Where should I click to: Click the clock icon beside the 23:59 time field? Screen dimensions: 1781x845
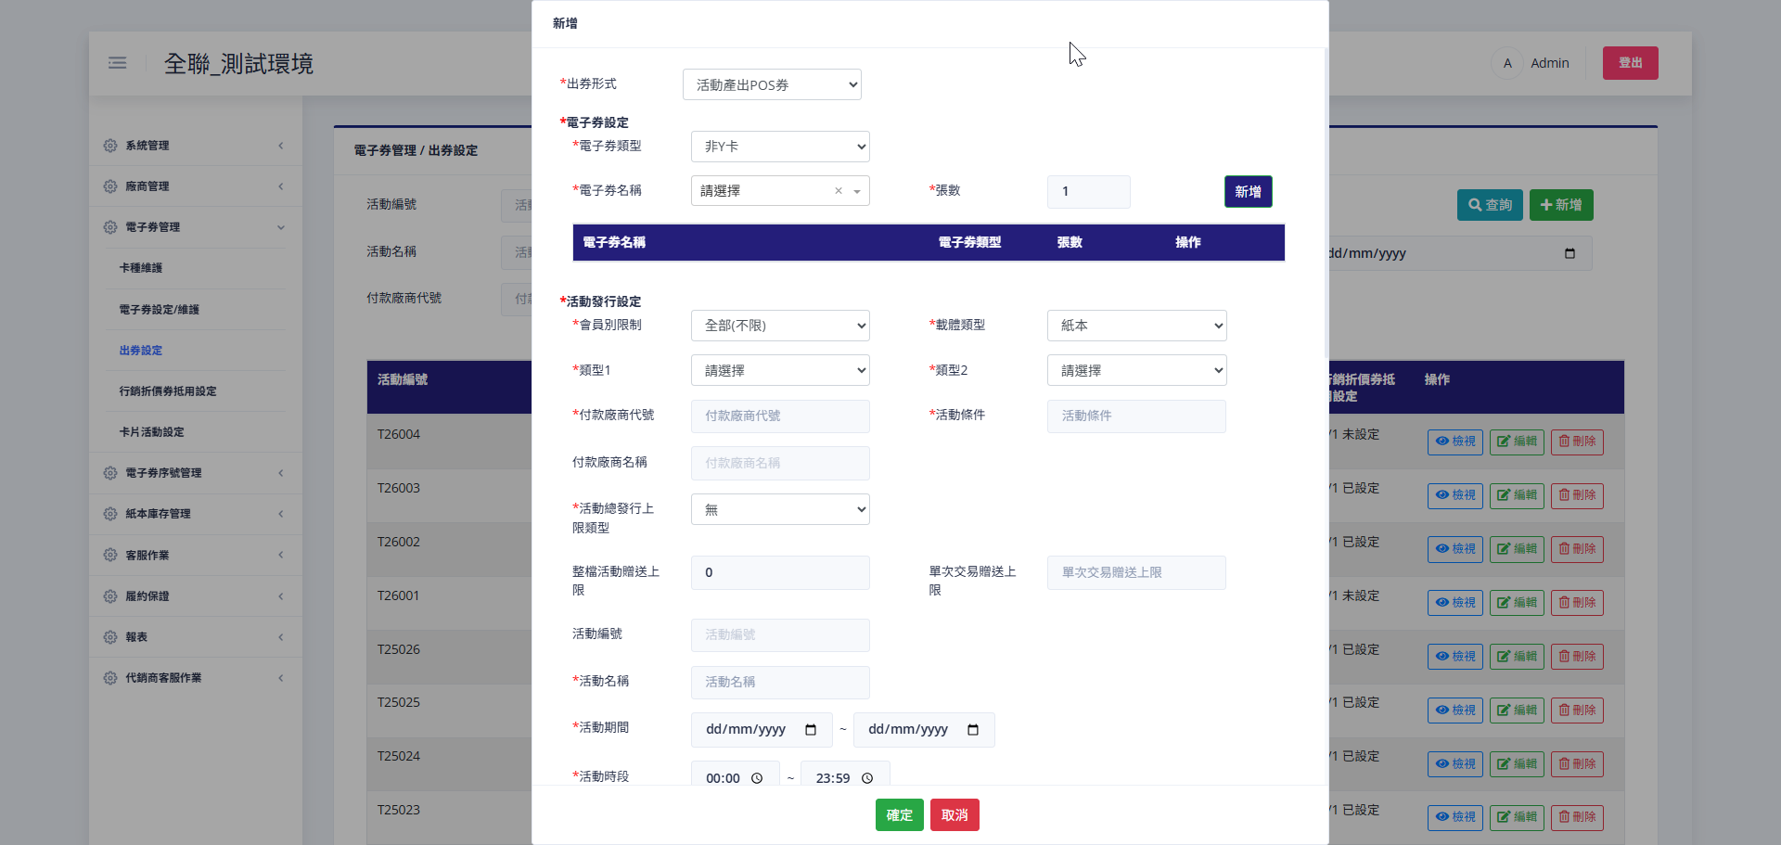click(x=867, y=778)
